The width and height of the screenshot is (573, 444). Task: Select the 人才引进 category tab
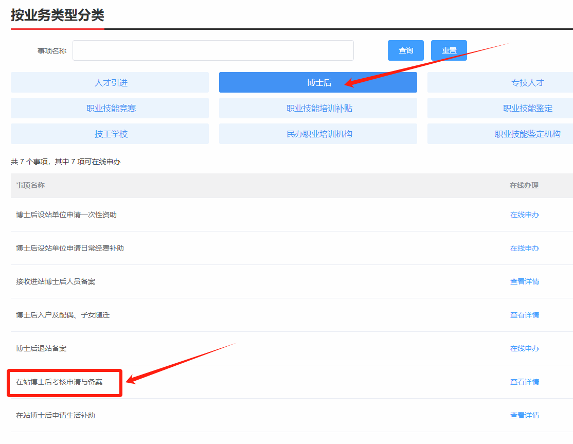pyautogui.click(x=110, y=82)
